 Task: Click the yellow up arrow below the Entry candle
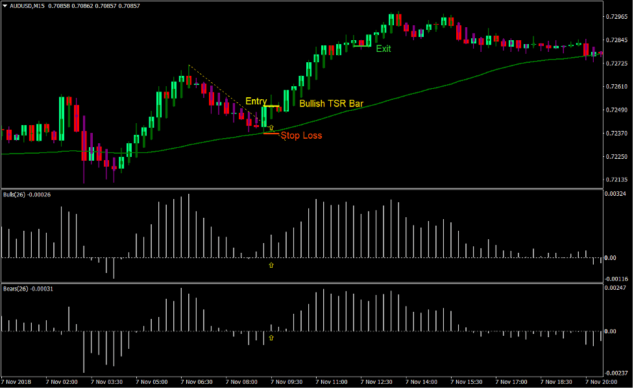pos(271,127)
